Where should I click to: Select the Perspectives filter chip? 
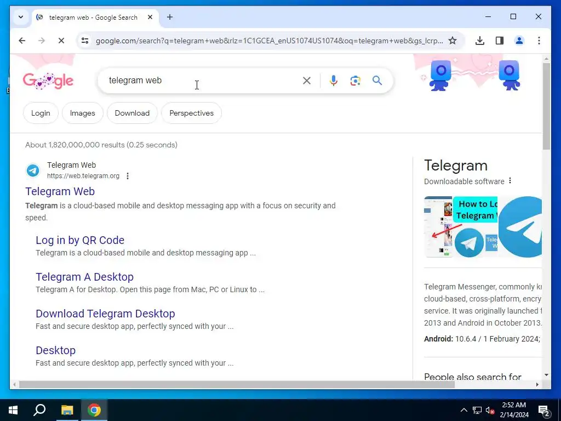point(191,113)
